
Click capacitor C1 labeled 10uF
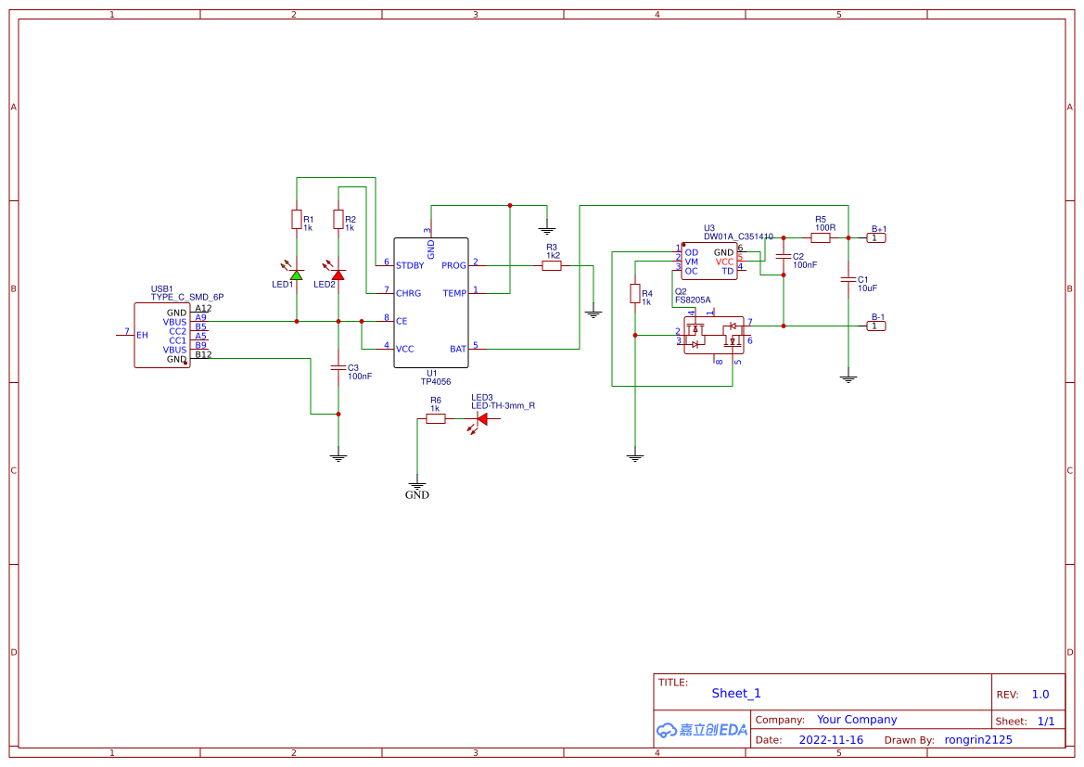(850, 281)
